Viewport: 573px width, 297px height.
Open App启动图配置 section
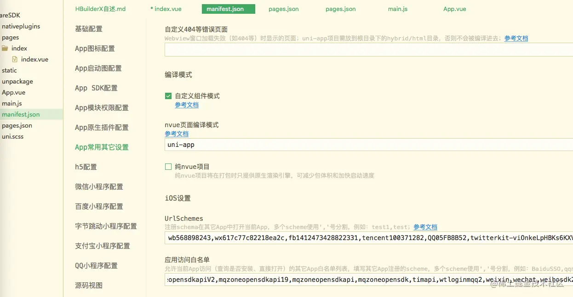(98, 68)
